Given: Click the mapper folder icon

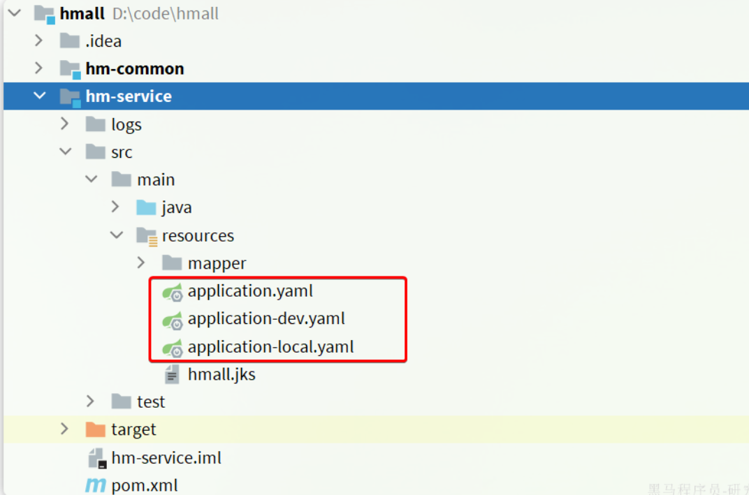Looking at the screenshot, I should point(172,263).
